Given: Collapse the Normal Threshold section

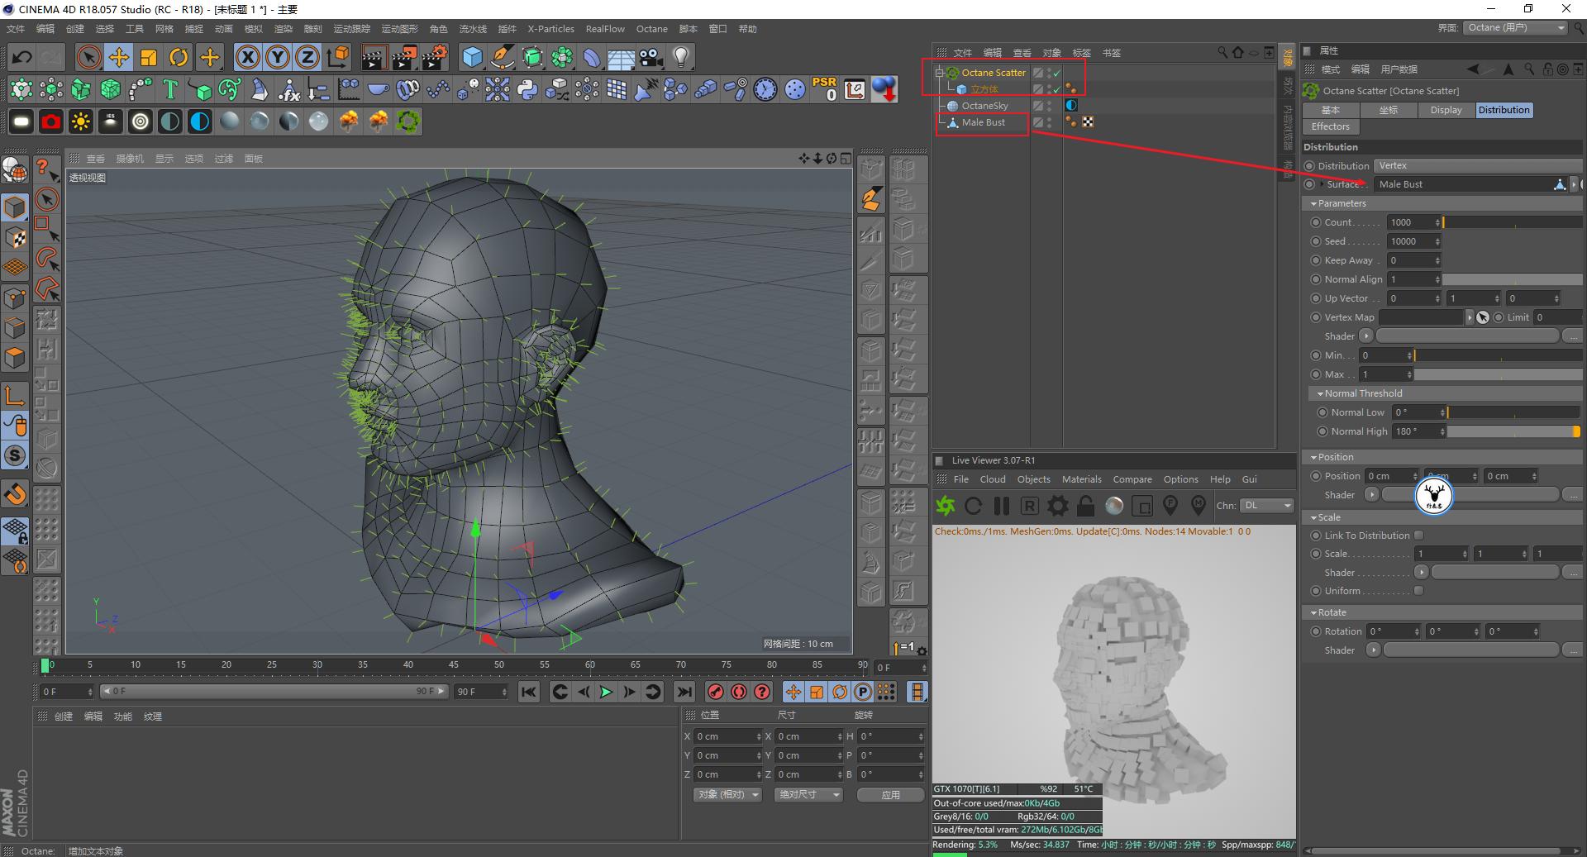Looking at the screenshot, I should tap(1320, 394).
